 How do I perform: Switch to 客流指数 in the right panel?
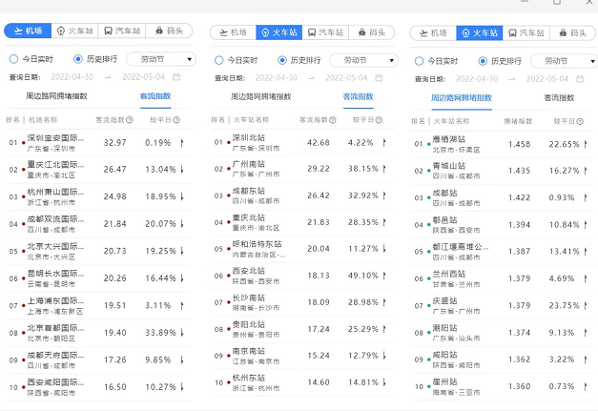click(x=559, y=97)
